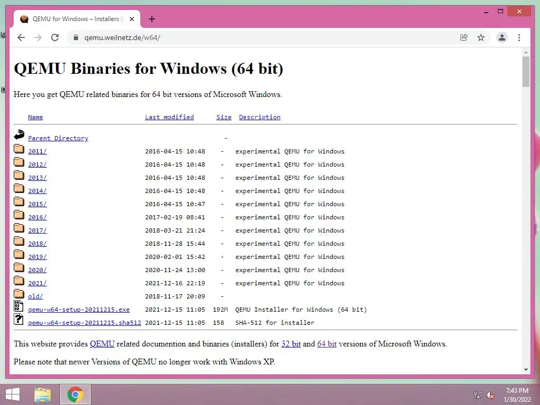
Task: Click the muted volume tray icon
Action: point(490,395)
